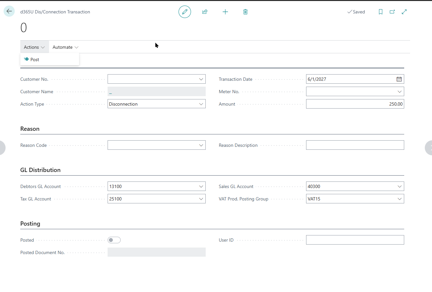
Task: Click the pencil edit icon
Action: click(185, 12)
